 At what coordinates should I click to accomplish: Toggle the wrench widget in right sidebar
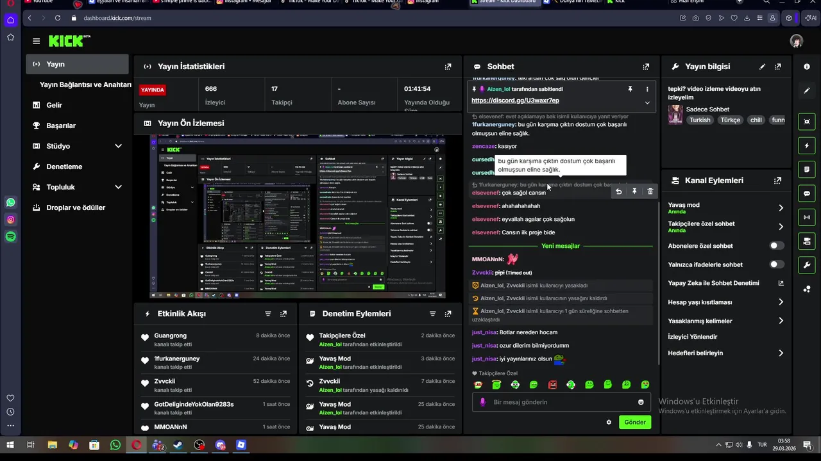pyautogui.click(x=807, y=265)
